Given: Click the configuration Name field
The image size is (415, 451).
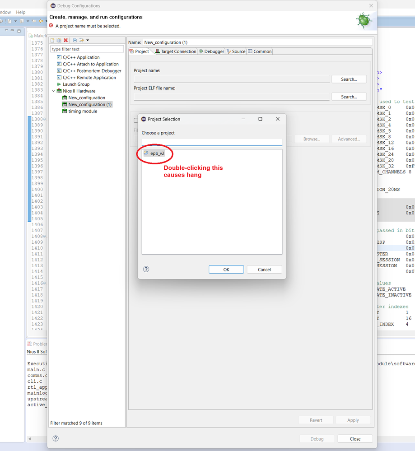Looking at the screenshot, I should [257, 42].
